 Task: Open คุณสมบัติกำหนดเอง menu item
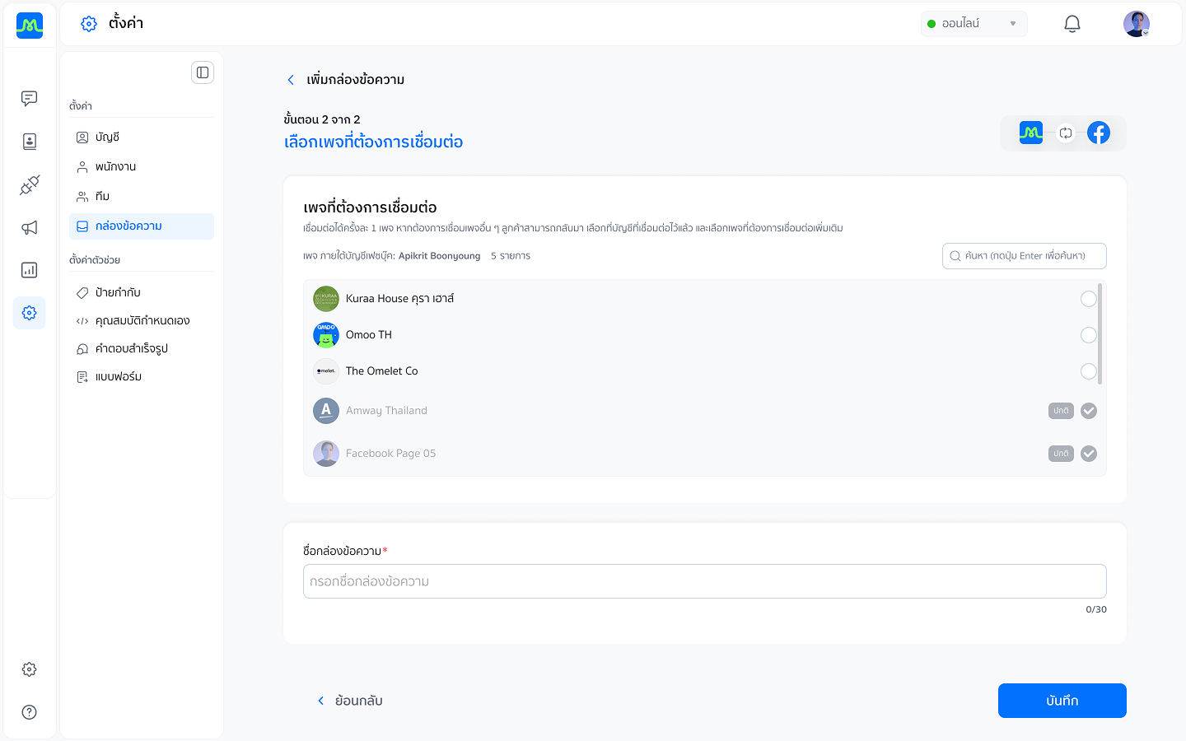point(142,320)
